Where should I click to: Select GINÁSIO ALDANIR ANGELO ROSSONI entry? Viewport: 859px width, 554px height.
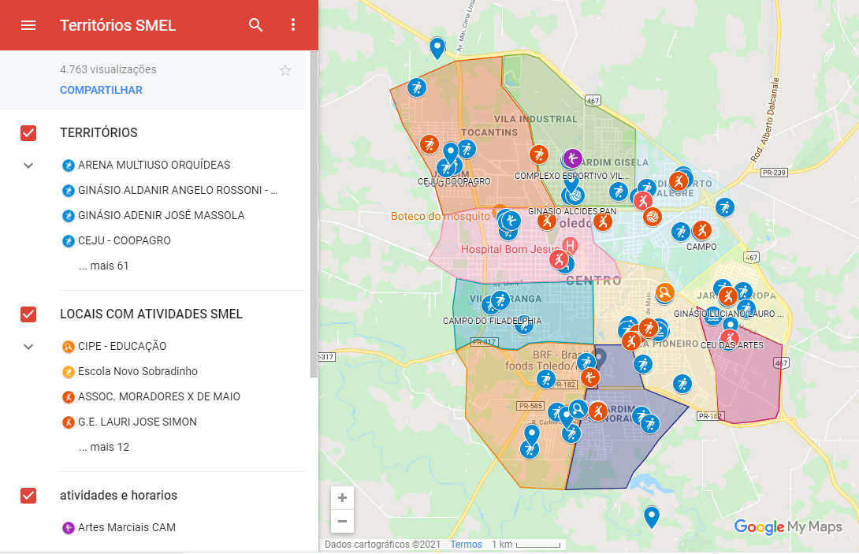(177, 190)
